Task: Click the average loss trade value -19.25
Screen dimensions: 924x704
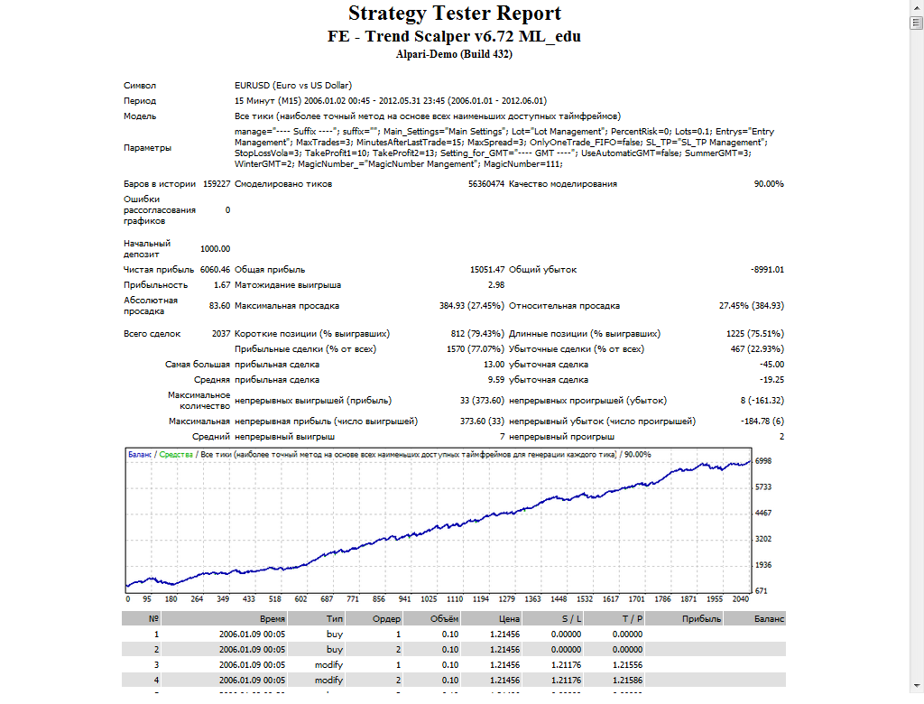Action: click(x=772, y=380)
